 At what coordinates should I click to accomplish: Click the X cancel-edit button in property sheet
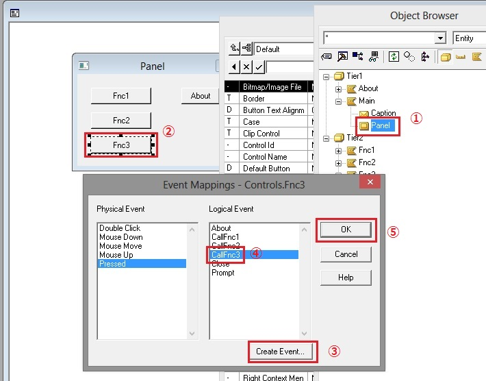coord(246,66)
